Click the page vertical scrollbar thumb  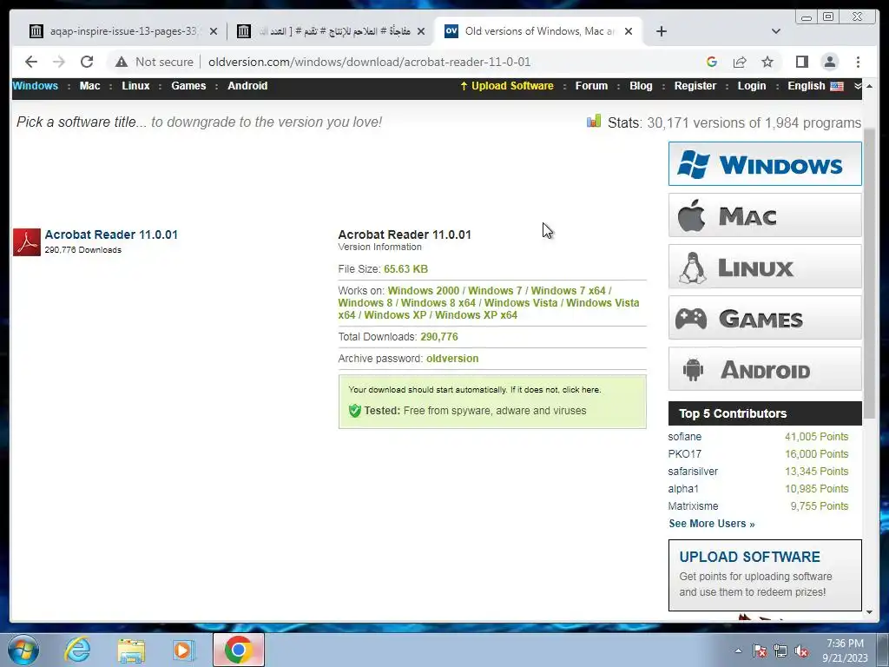point(869,274)
